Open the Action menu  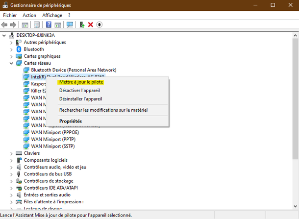(x=29, y=15)
